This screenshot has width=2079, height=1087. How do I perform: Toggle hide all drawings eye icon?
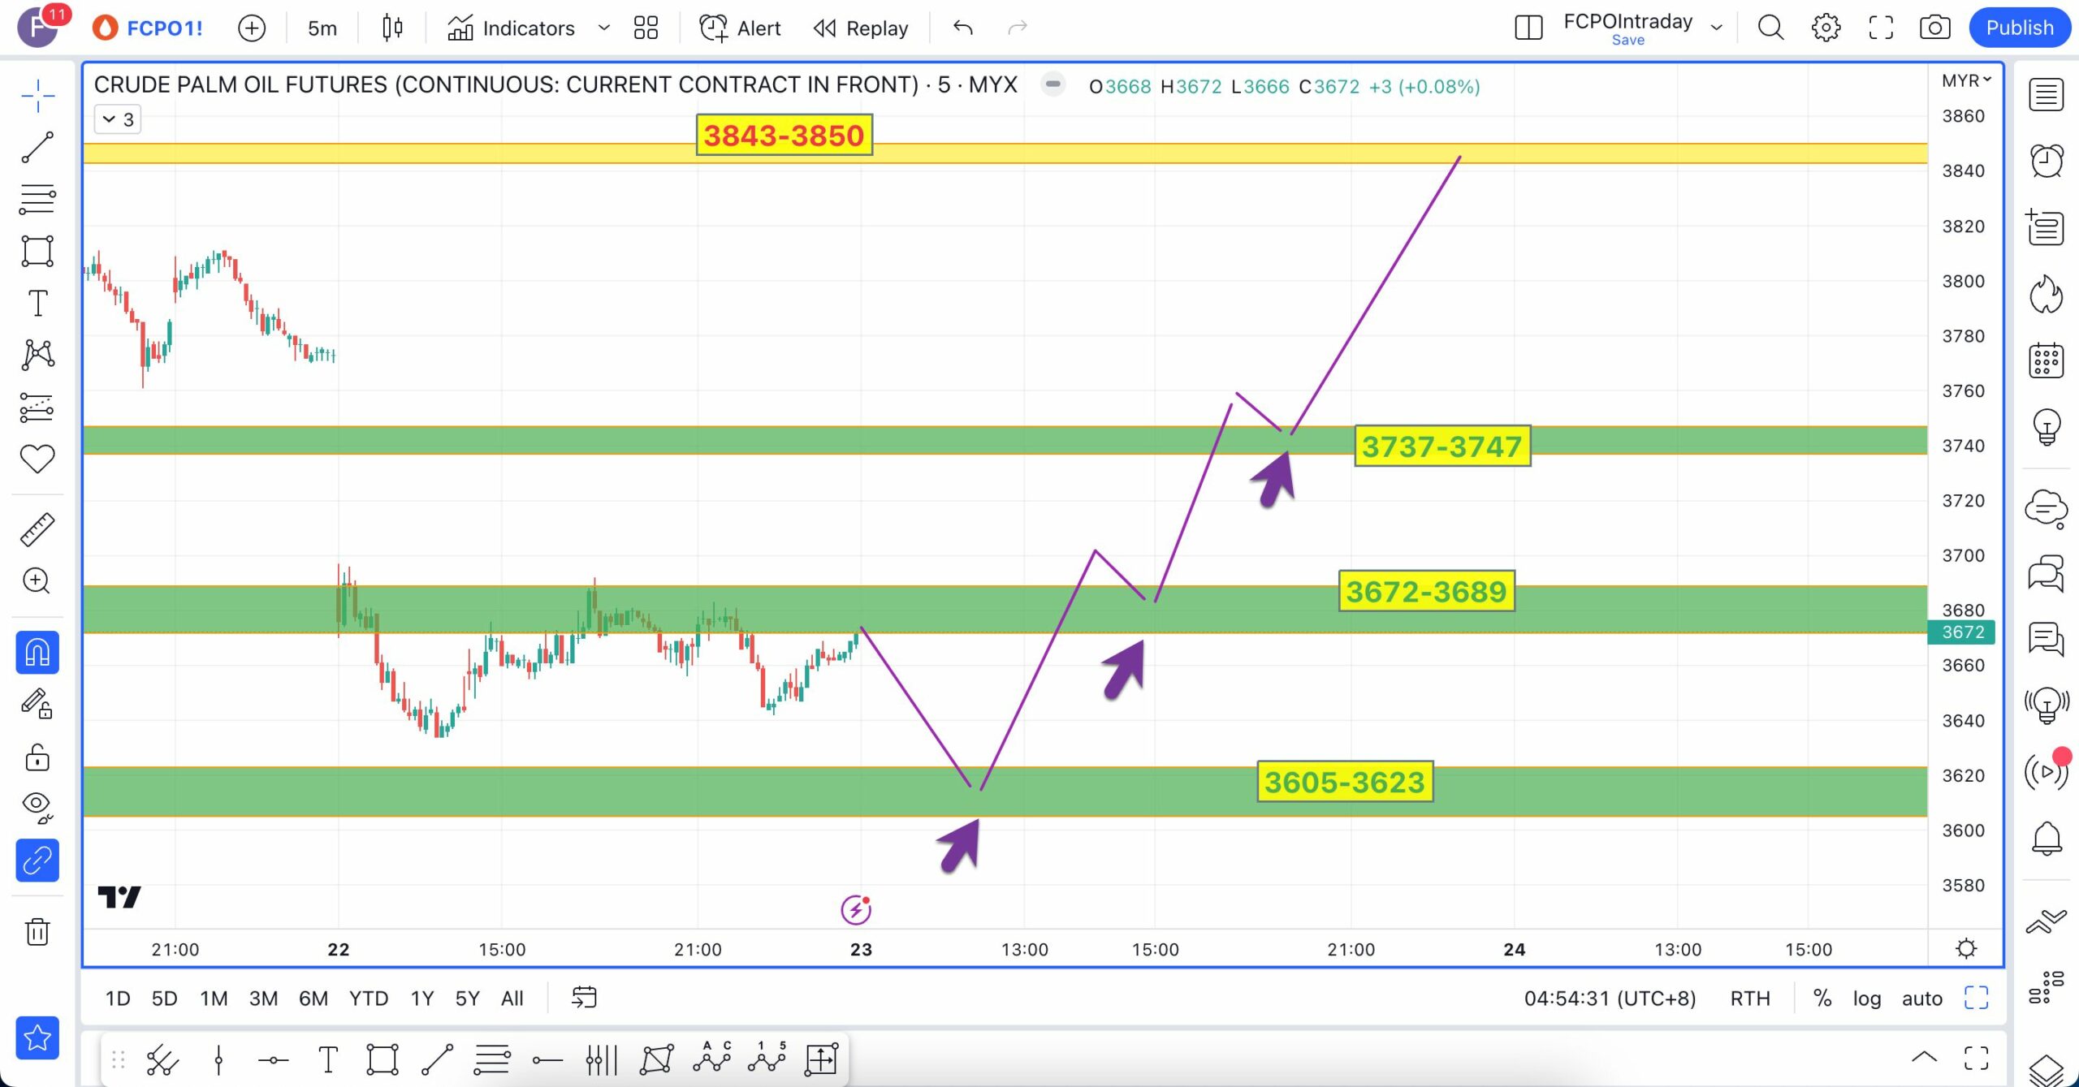(37, 806)
